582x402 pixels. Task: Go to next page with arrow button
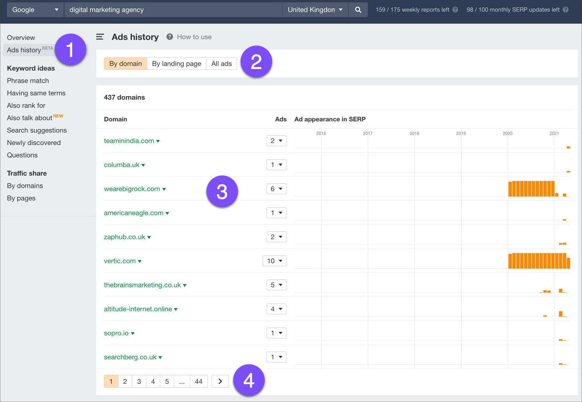click(220, 381)
